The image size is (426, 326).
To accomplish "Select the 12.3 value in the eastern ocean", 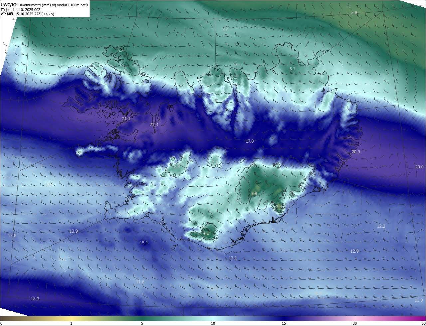I will pos(381,226).
